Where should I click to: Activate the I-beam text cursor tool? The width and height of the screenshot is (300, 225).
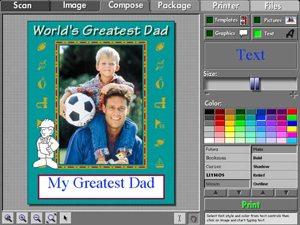(x=179, y=218)
